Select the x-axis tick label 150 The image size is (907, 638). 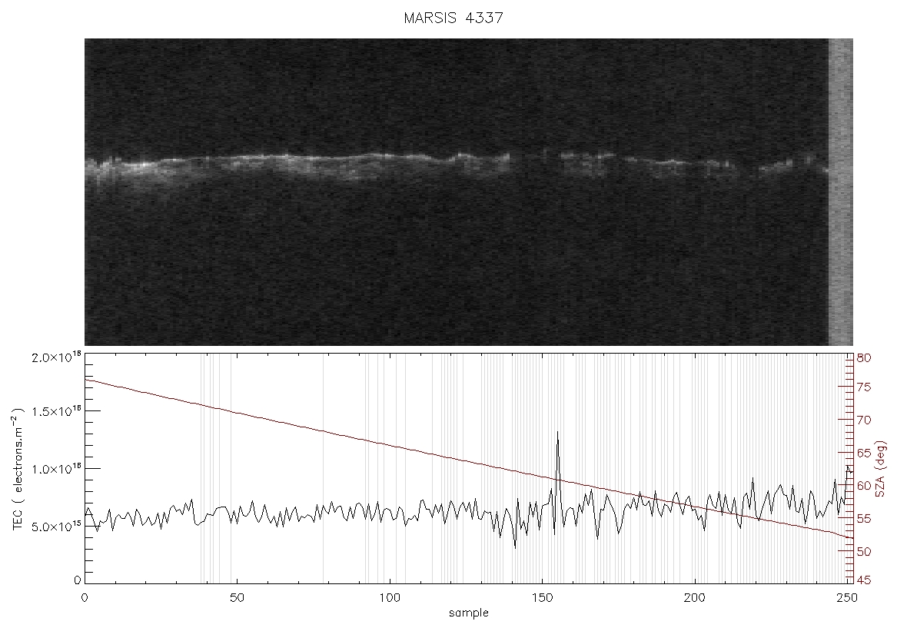pos(542,597)
